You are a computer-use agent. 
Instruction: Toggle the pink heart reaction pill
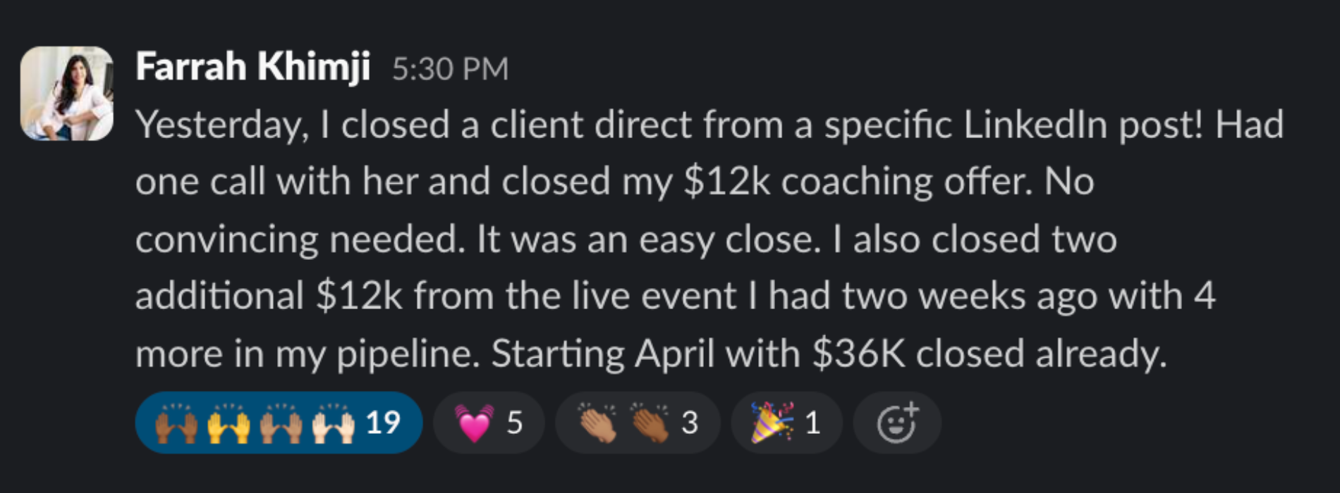tap(489, 423)
